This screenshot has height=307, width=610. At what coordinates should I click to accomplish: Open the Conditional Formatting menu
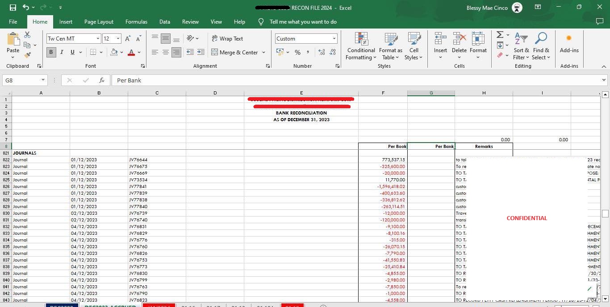point(361,46)
